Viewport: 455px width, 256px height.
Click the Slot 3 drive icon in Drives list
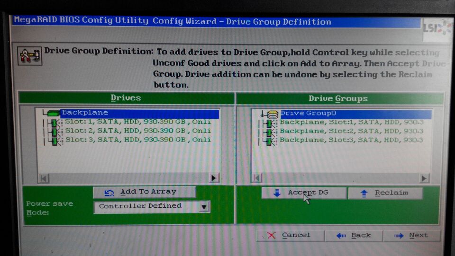point(54,141)
